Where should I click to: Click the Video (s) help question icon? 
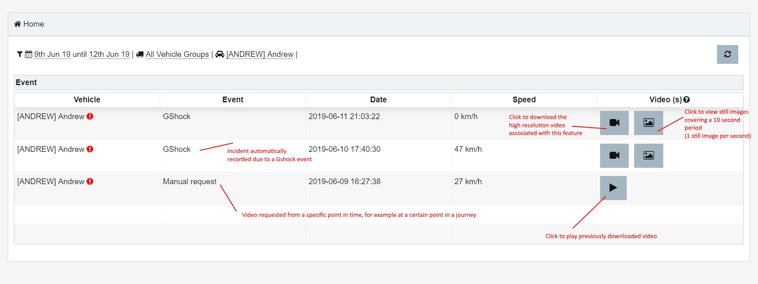[x=687, y=99]
